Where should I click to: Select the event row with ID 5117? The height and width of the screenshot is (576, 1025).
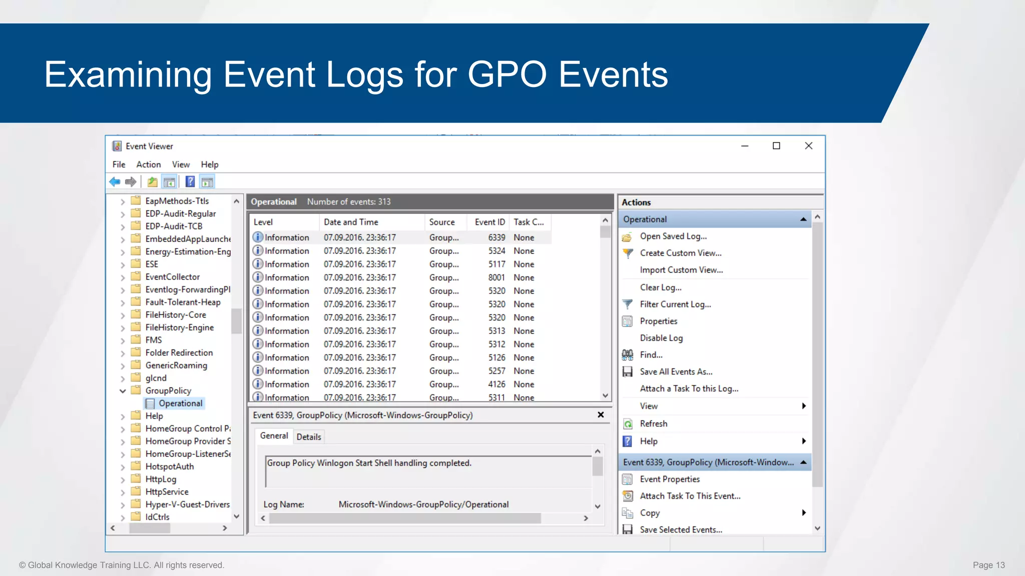pos(400,264)
